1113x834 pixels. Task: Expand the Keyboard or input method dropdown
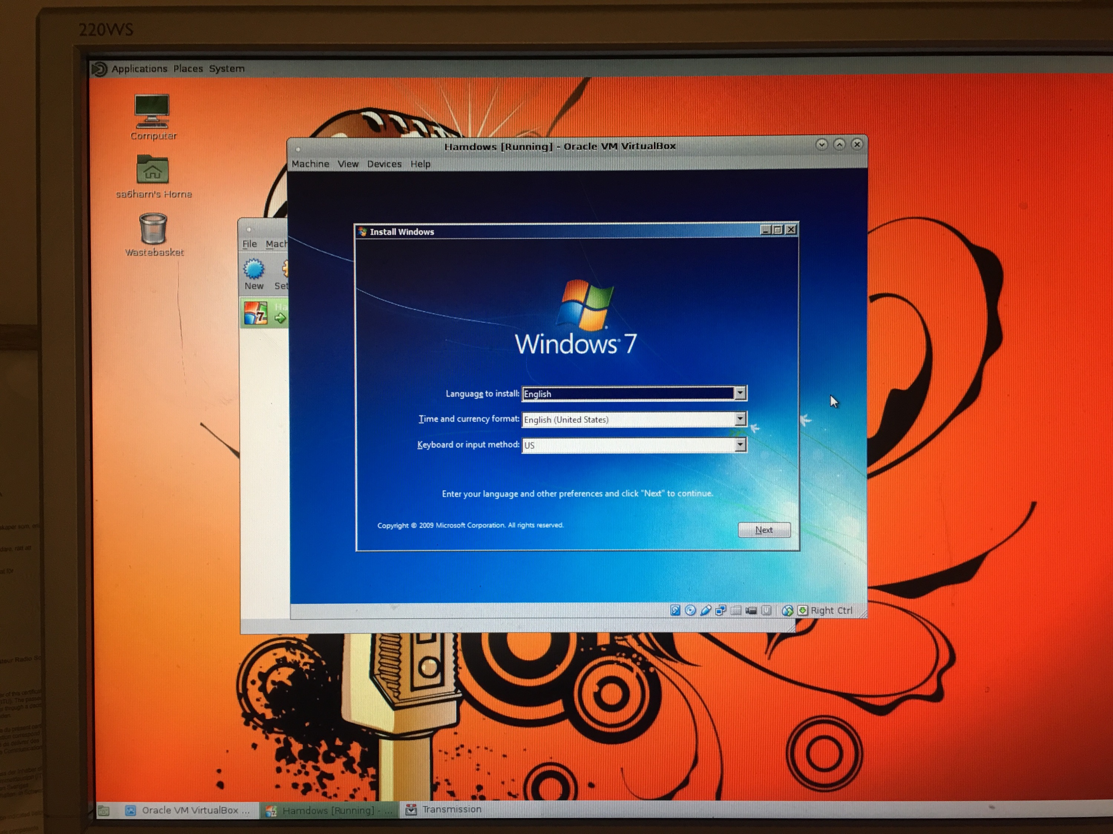740,444
